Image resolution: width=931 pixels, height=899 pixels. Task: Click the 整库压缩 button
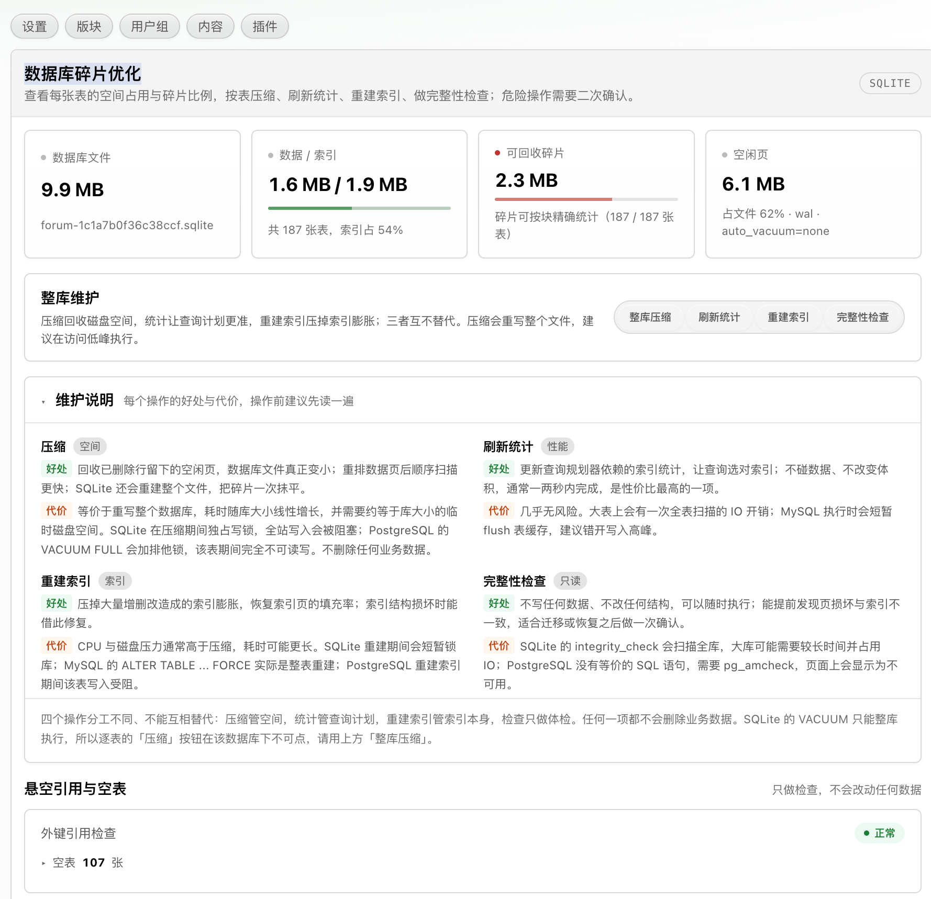click(650, 317)
